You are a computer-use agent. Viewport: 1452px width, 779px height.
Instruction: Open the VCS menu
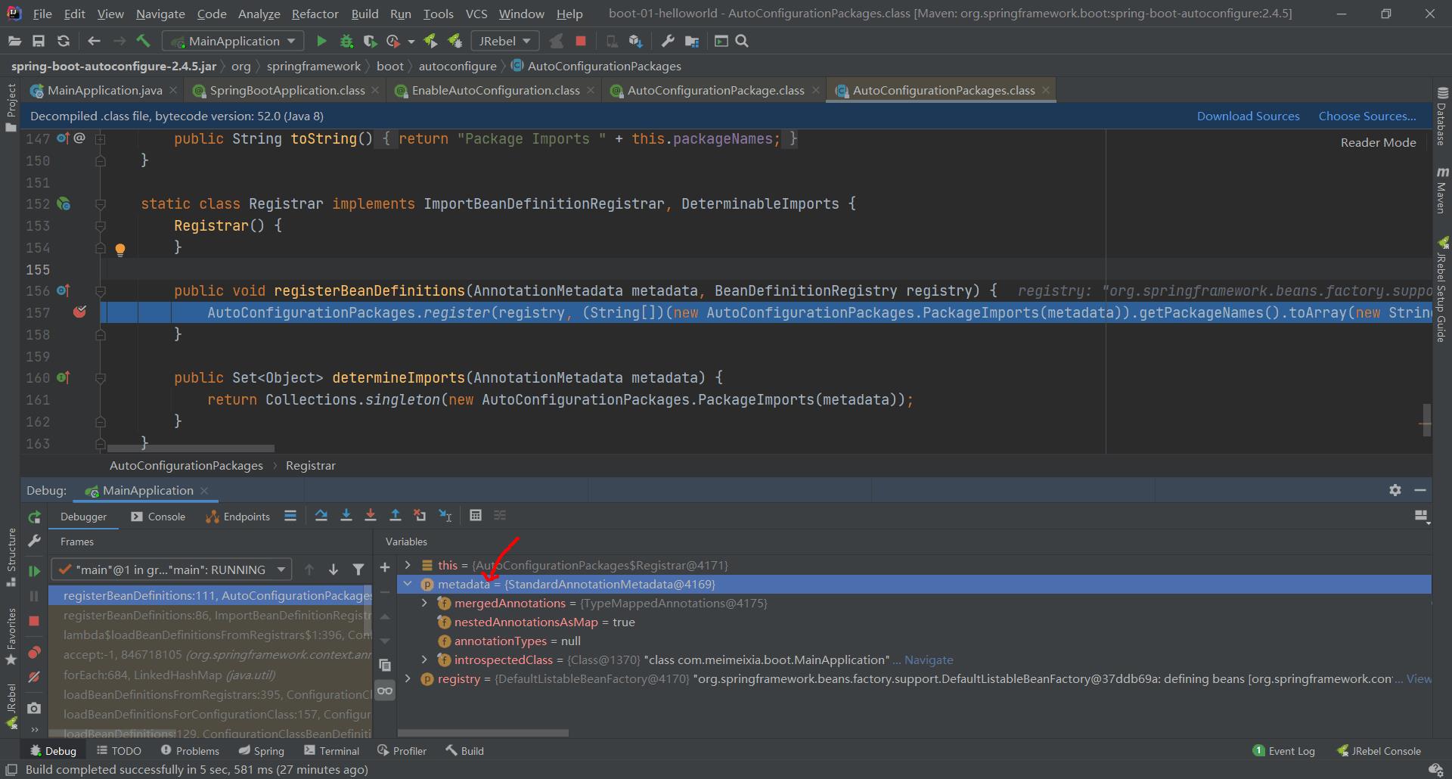click(x=476, y=14)
